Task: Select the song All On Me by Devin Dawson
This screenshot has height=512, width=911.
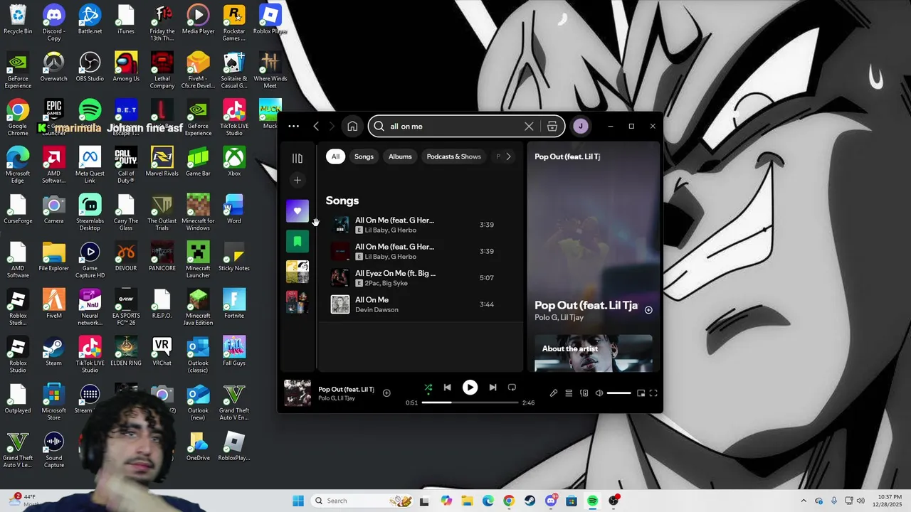Action: tap(421, 304)
